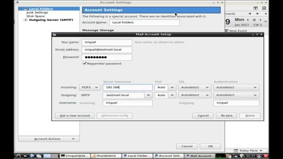Screen dimensions: 283x159
Task: Click the black left arrow beside Events
Action: (x=249, y=14)
